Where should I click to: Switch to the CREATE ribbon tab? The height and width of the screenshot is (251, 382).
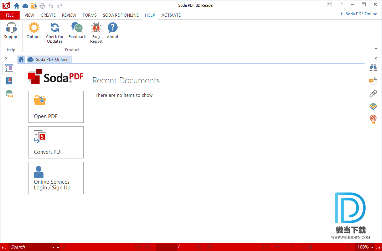click(x=48, y=15)
